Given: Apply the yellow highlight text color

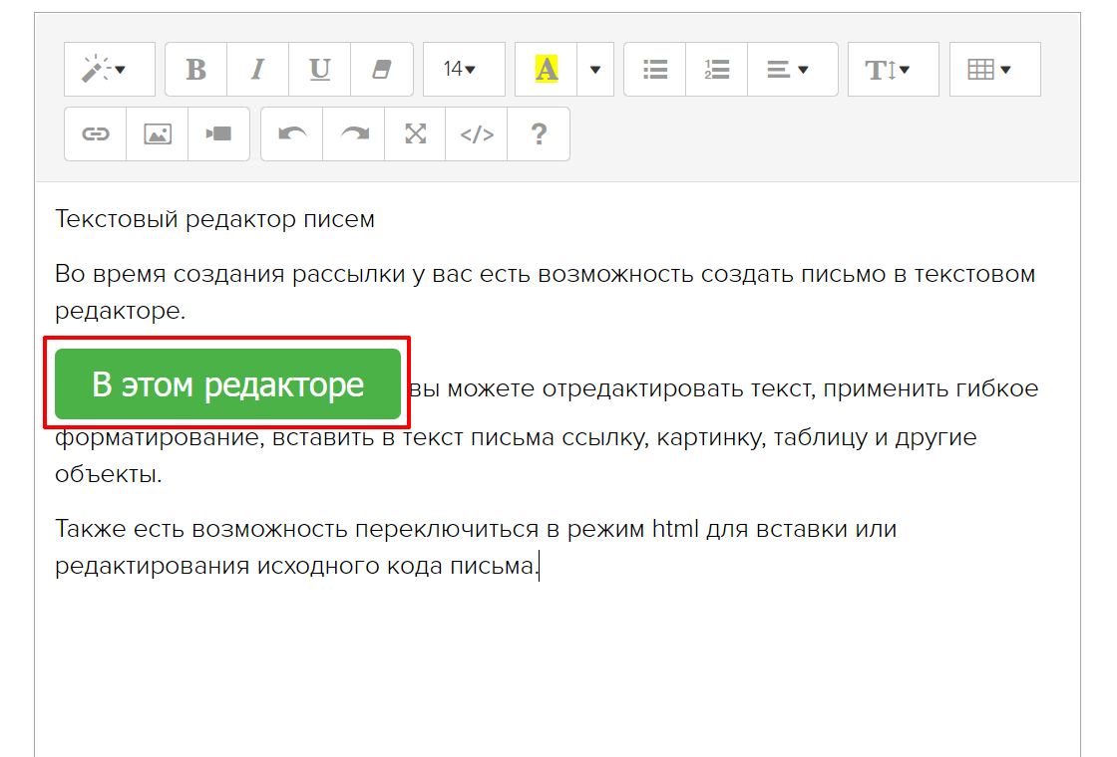Looking at the screenshot, I should (x=547, y=70).
